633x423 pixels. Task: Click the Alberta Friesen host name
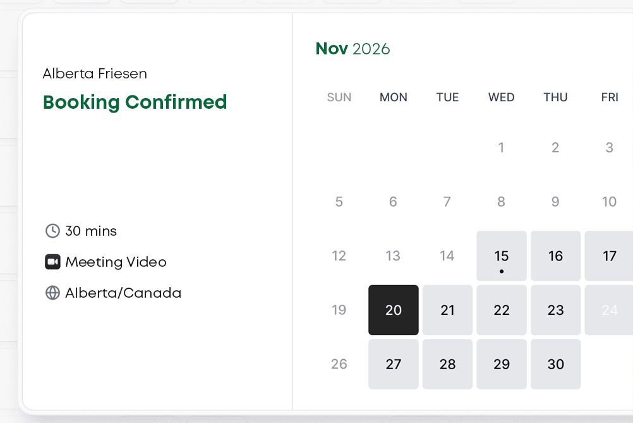tap(95, 73)
